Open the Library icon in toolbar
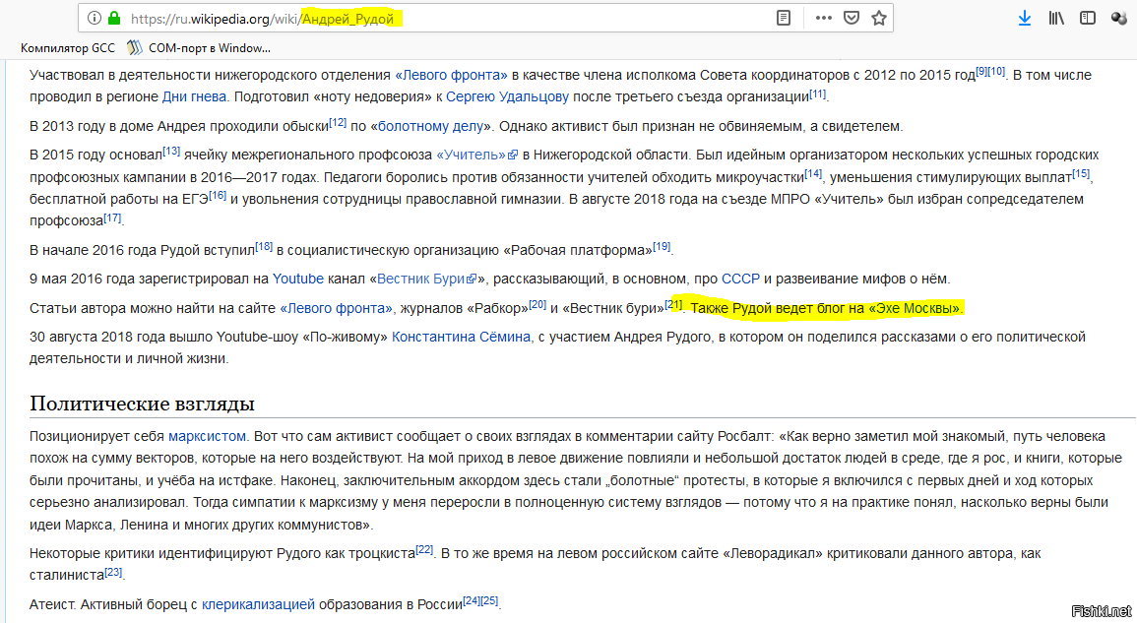The image size is (1137, 623). click(1056, 18)
